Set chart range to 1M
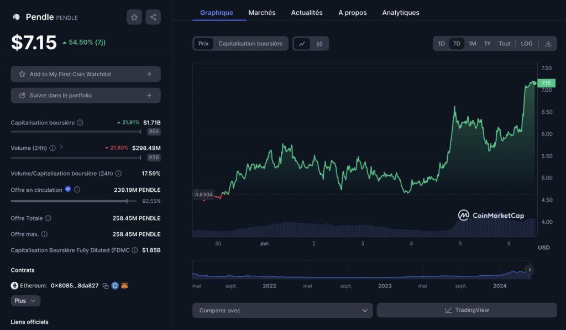The width and height of the screenshot is (566, 330). click(472, 44)
